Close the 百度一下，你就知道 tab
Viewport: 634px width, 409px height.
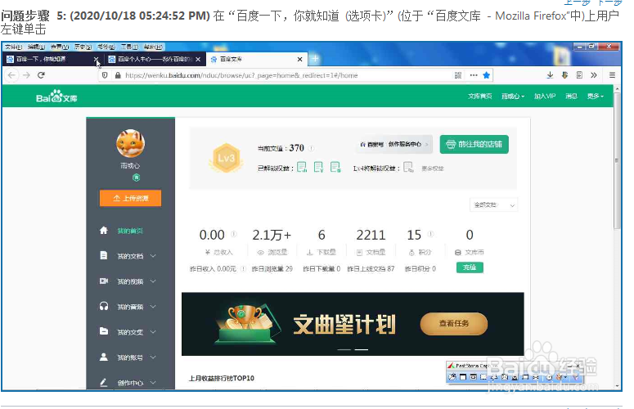pyautogui.click(x=96, y=60)
